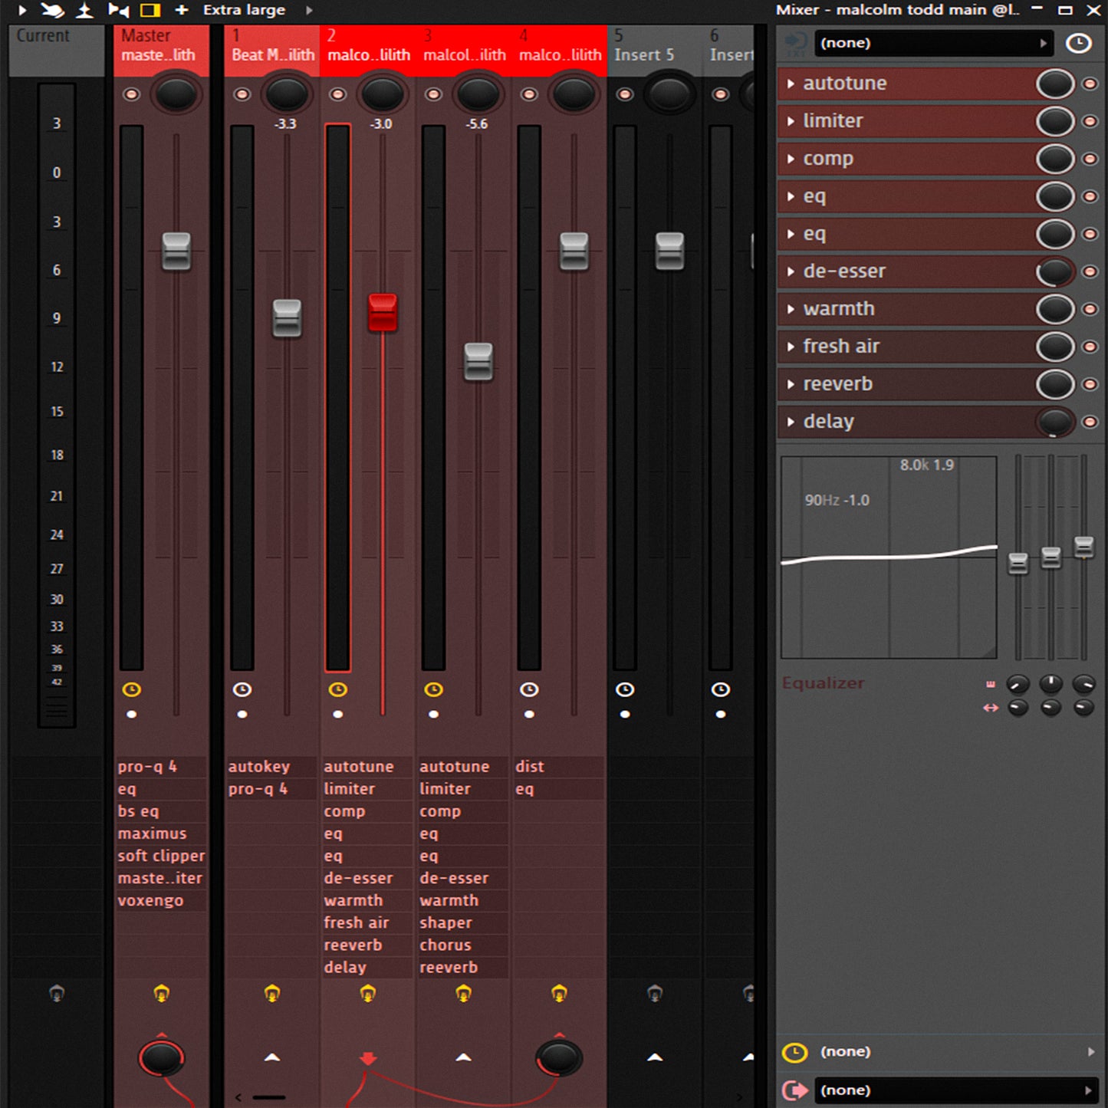The image size is (1108, 1108).
Task: Route to track 1 with its white arrow
Action: pyautogui.click(x=272, y=1057)
